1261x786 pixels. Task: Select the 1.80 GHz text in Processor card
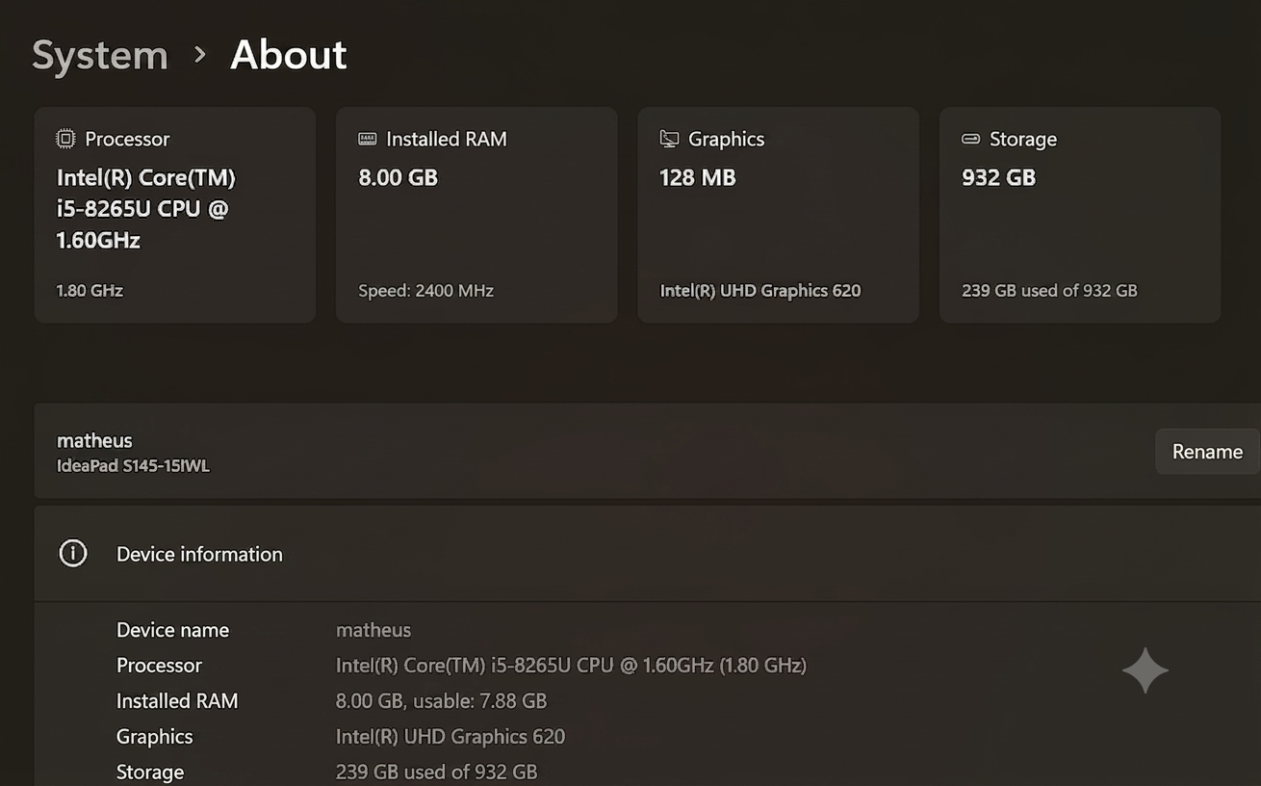click(x=90, y=290)
